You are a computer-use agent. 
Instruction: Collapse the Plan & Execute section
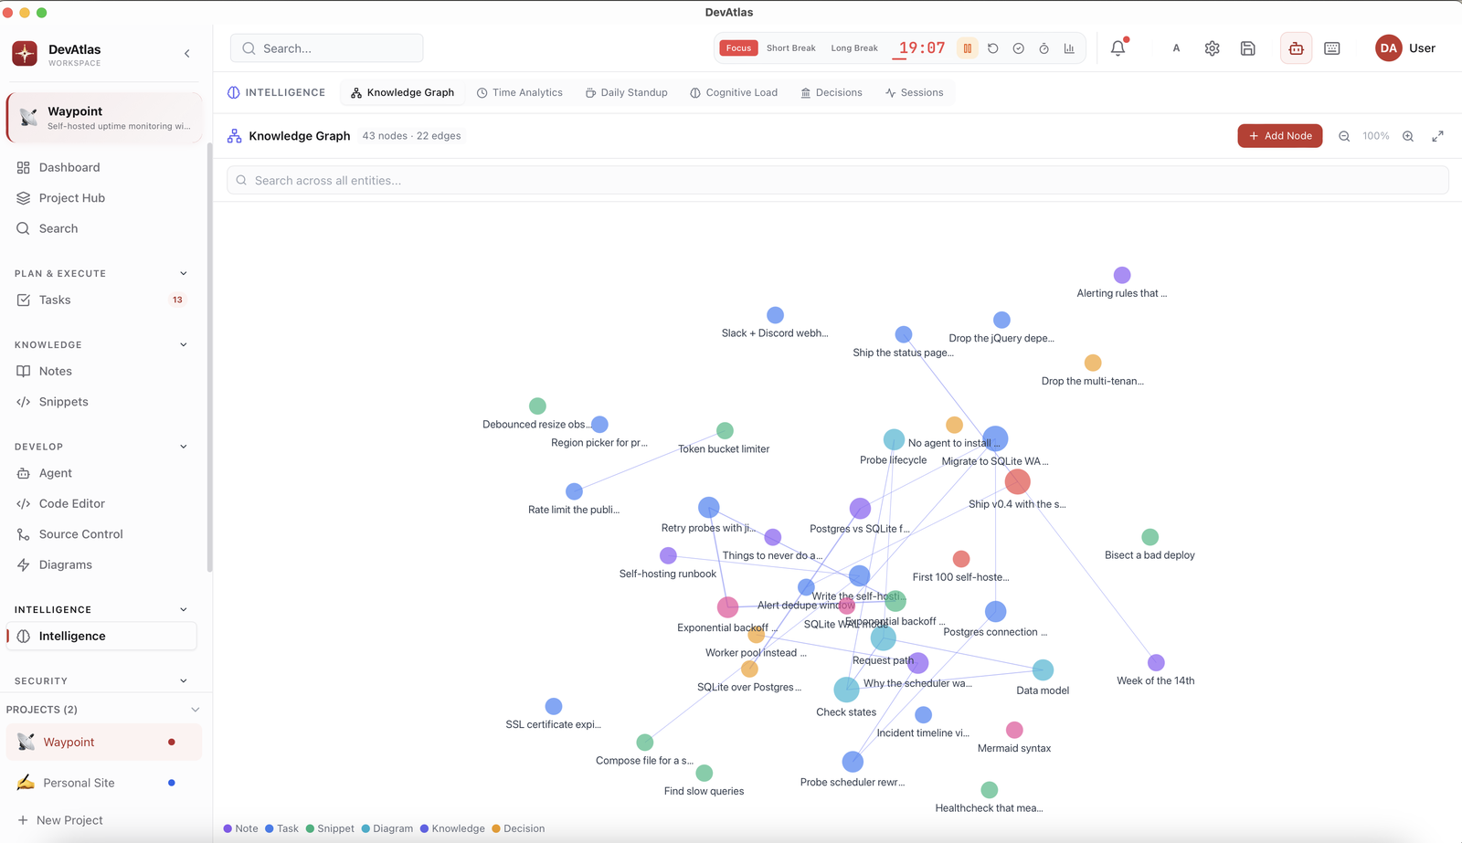click(x=184, y=273)
